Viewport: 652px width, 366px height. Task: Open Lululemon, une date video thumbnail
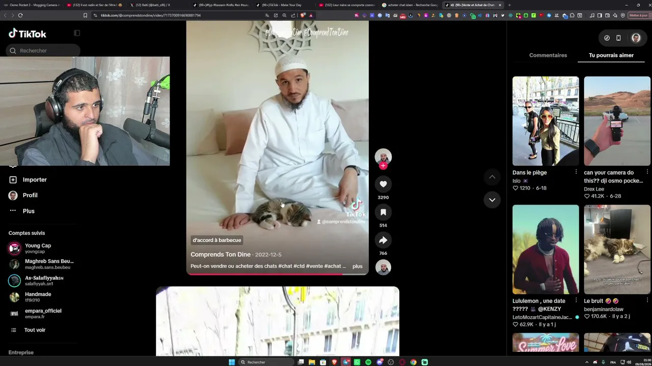(x=546, y=250)
